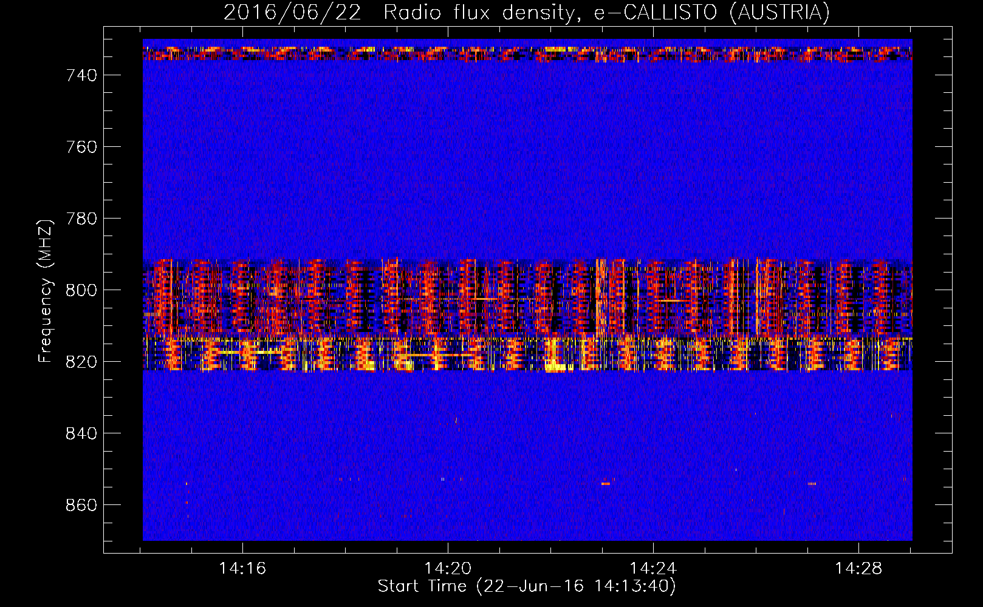Click the 860 frequency tick label
Image resolution: width=983 pixels, height=607 pixels.
(x=81, y=505)
